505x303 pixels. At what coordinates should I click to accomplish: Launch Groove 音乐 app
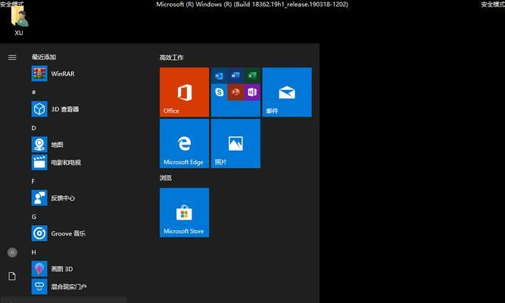coord(78,233)
